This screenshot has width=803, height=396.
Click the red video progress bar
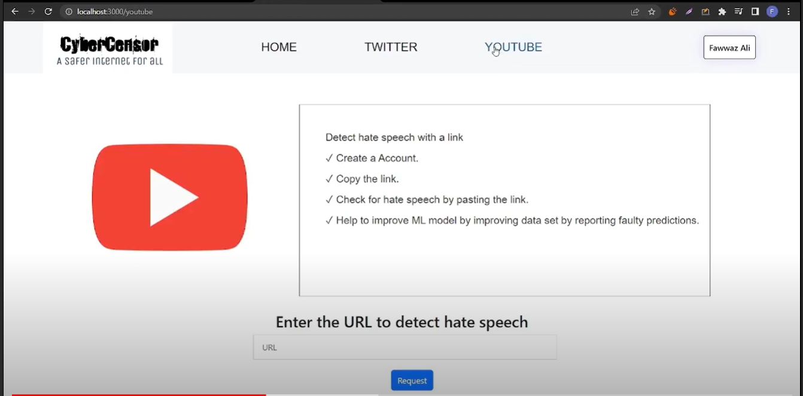(139, 394)
